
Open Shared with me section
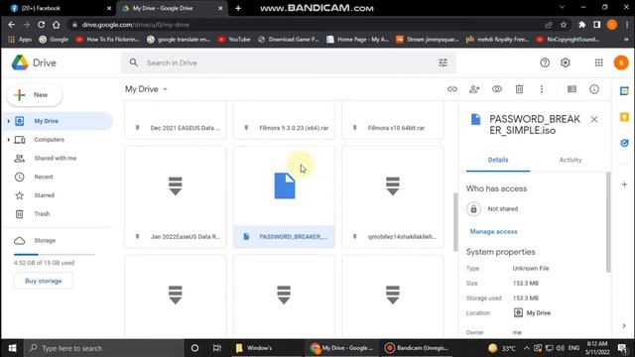tap(56, 159)
